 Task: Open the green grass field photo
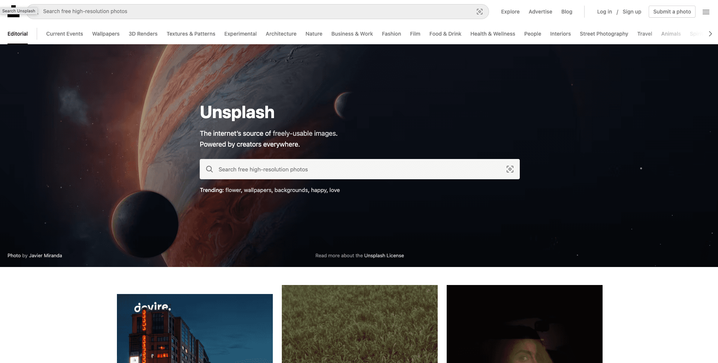pyautogui.click(x=360, y=324)
